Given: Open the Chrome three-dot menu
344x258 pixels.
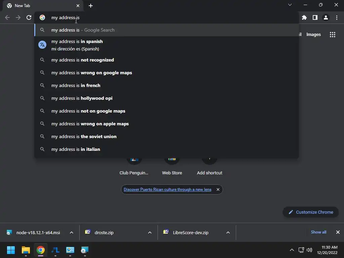Looking at the screenshot, I should (x=337, y=17).
